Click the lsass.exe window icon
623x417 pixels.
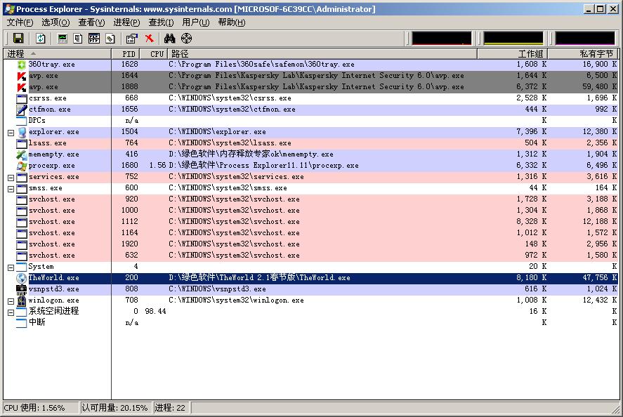(22, 143)
